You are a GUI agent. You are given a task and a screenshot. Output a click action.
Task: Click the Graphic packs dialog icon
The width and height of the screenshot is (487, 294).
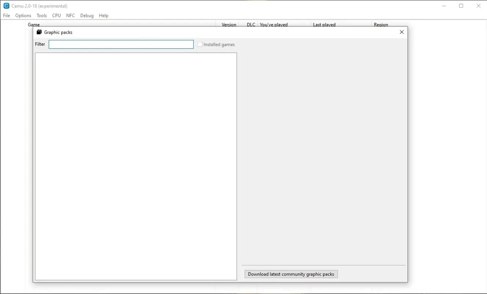[39, 32]
